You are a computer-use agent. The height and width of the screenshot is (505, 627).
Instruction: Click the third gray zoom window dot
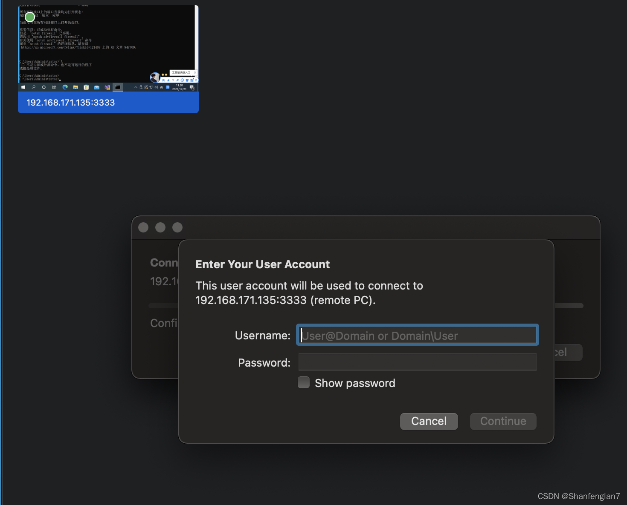(x=177, y=227)
